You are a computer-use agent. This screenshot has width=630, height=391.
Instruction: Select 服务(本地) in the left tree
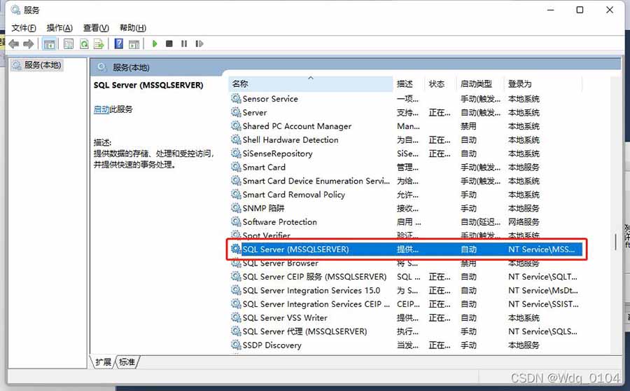pyautogui.click(x=43, y=65)
